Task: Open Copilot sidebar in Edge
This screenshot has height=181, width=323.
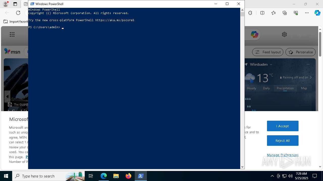Action: tap(317, 13)
